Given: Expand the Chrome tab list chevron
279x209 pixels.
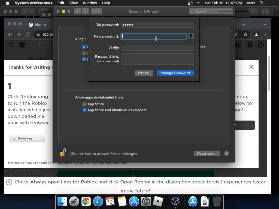Looking at the screenshot, I should point(265,25).
